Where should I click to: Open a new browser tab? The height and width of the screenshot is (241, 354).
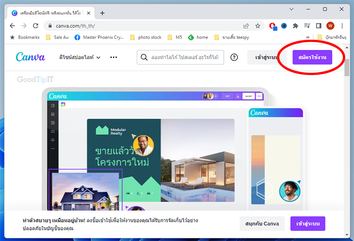click(102, 13)
